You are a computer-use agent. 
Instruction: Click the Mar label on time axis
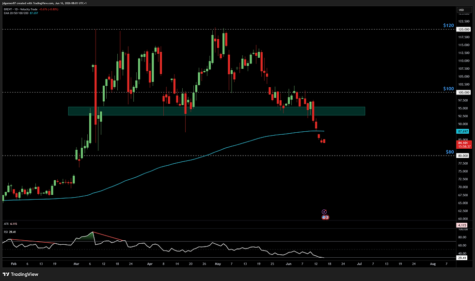77,264
